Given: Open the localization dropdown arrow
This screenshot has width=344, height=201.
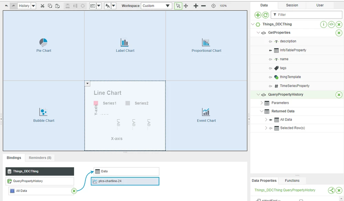Looking at the screenshot, I should [x=113, y=6].
